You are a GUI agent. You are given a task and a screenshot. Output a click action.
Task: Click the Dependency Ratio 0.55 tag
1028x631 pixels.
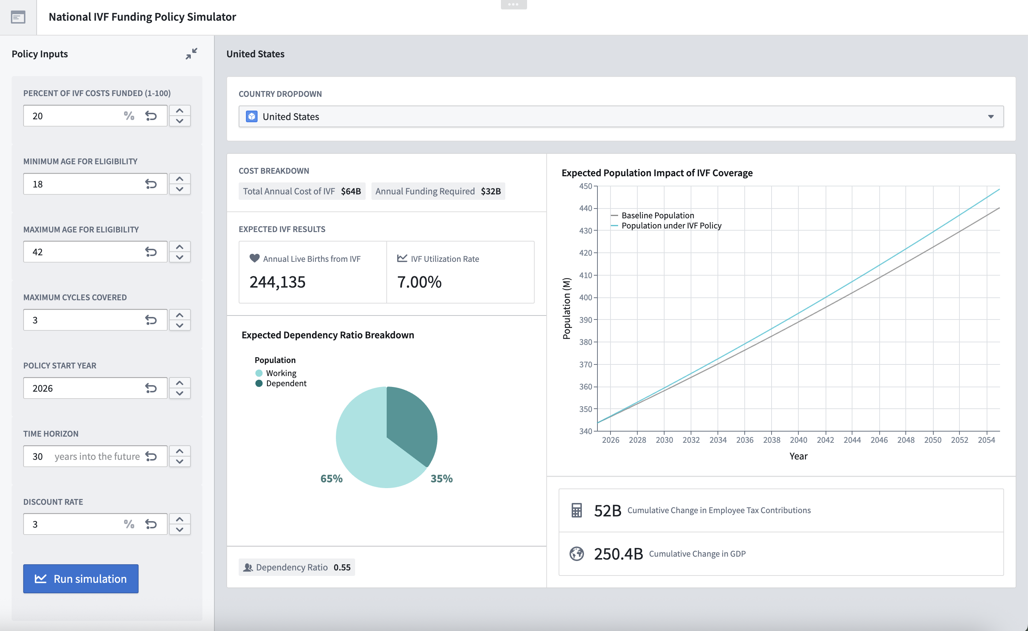(297, 567)
